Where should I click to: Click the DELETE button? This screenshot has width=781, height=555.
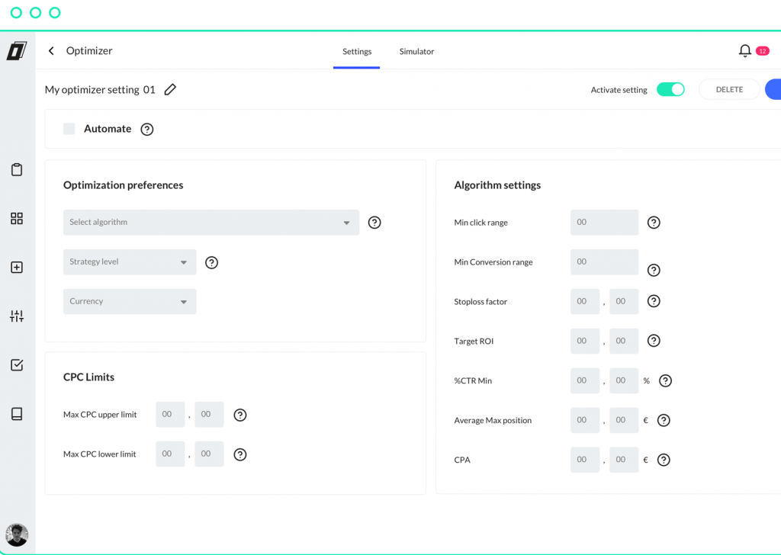729,90
